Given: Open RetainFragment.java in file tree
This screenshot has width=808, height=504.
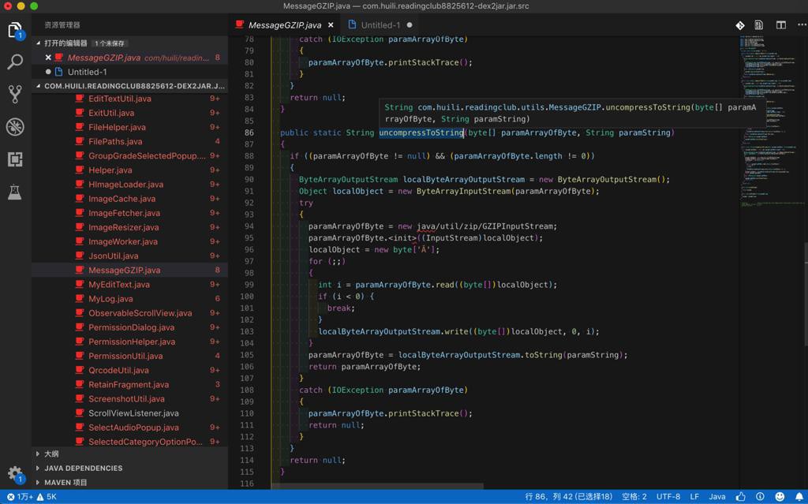Looking at the screenshot, I should [x=130, y=384].
